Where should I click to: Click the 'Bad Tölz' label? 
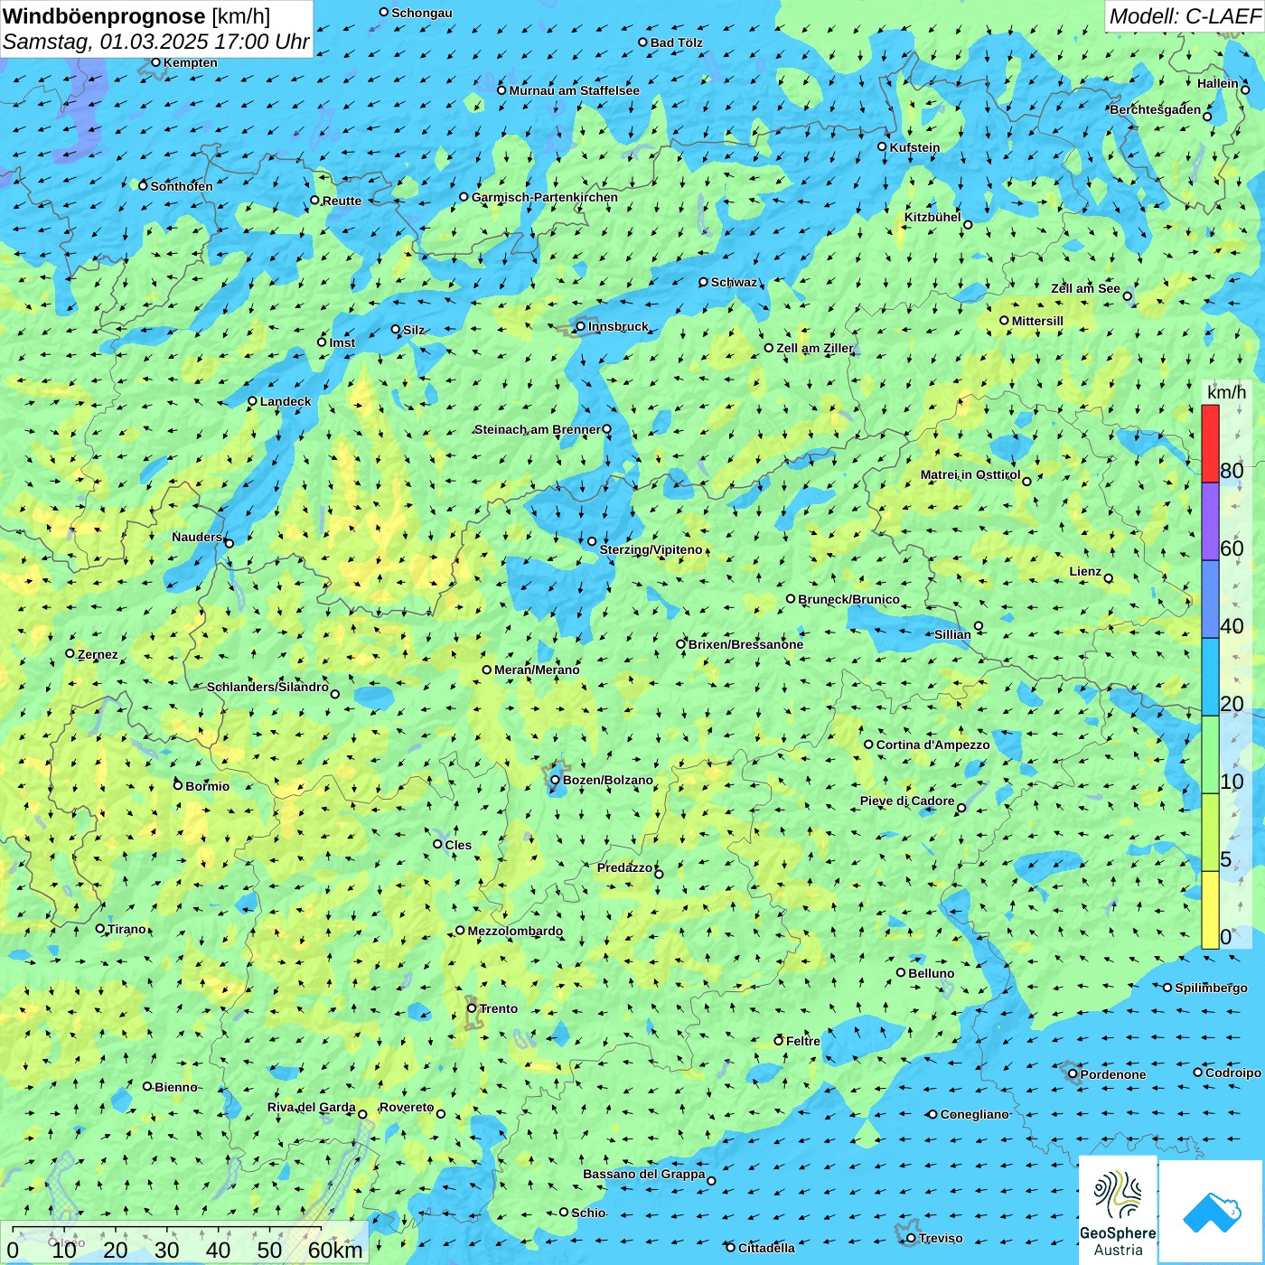[676, 42]
